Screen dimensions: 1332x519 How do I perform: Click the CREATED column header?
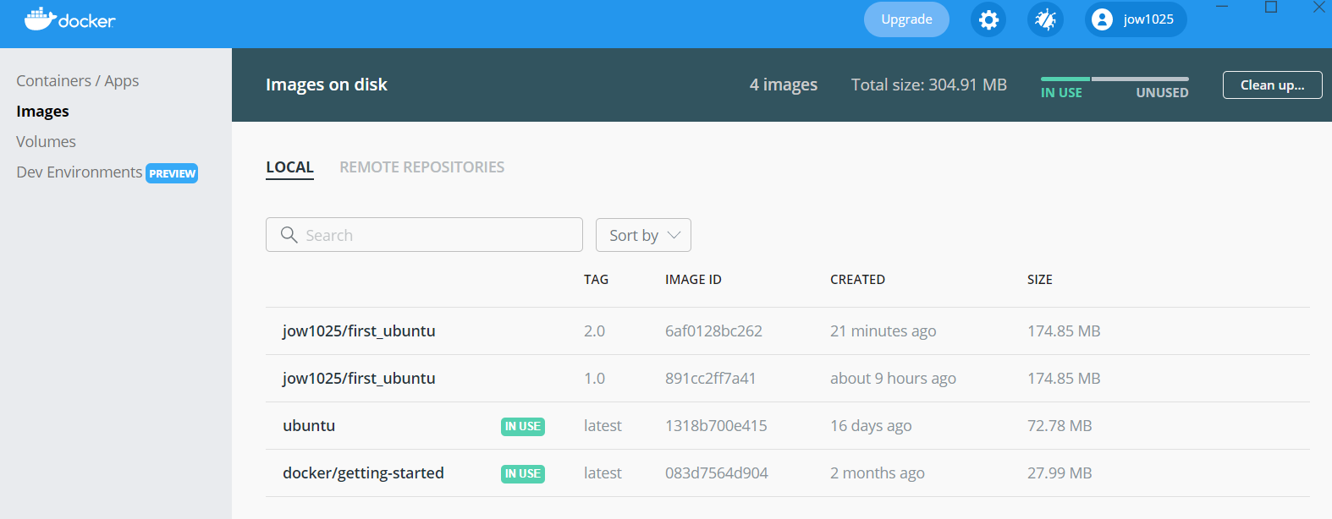[857, 280]
